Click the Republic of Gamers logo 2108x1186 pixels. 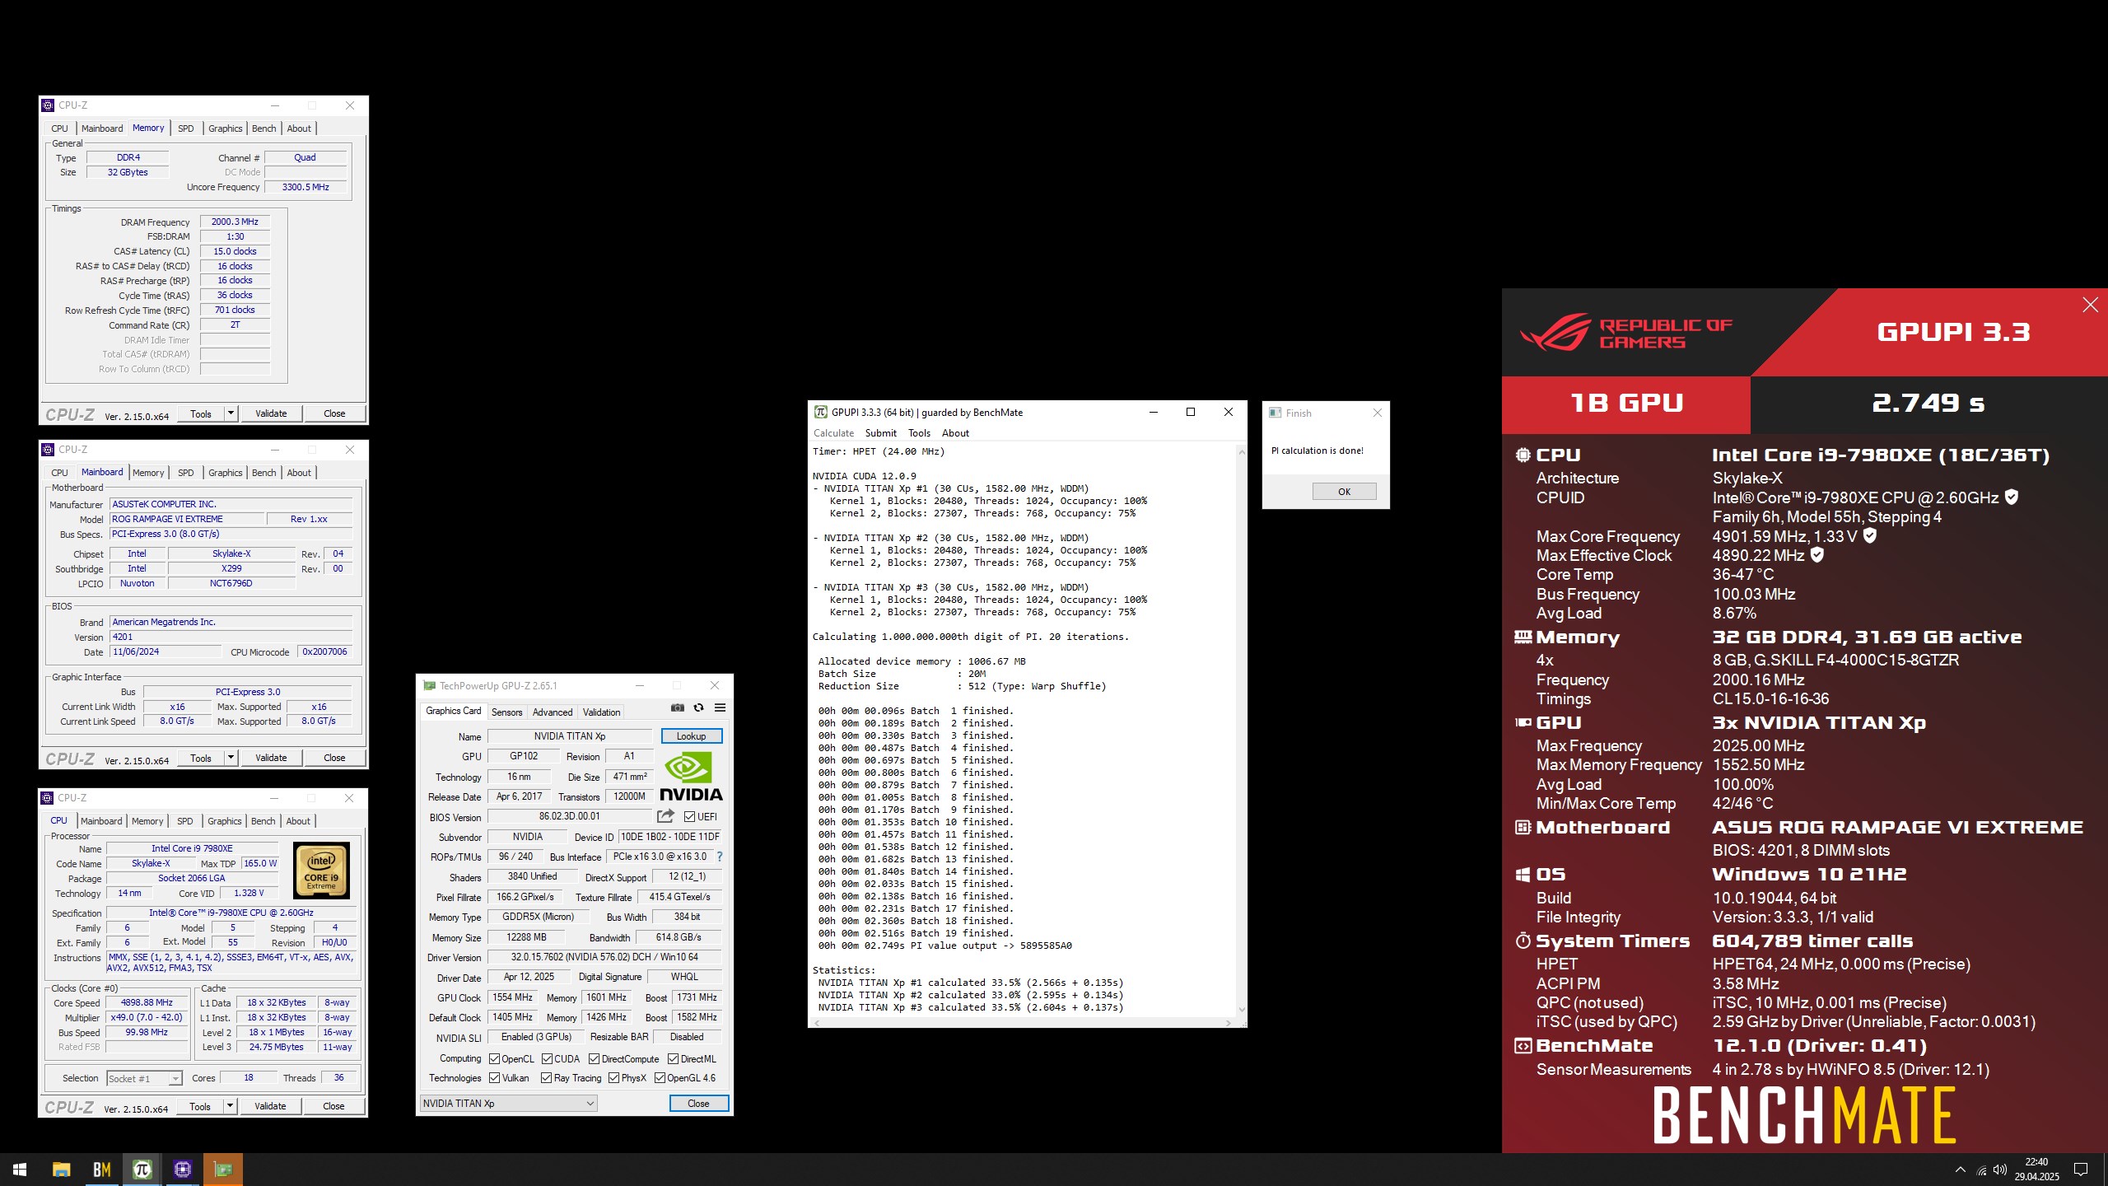(x=1626, y=333)
